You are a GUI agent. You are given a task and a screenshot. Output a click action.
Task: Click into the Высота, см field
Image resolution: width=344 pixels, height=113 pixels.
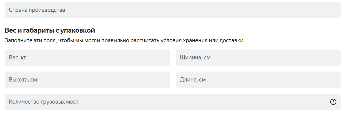click(87, 80)
